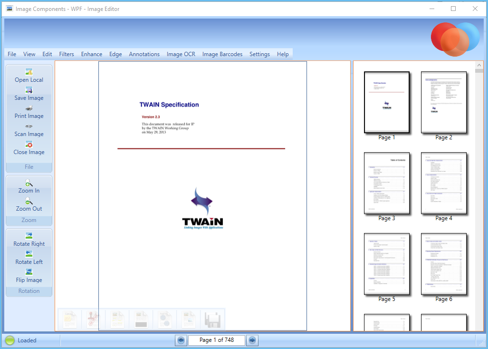The image size is (488, 349).
Task: Go to next page with right arrow
Action: click(x=252, y=340)
